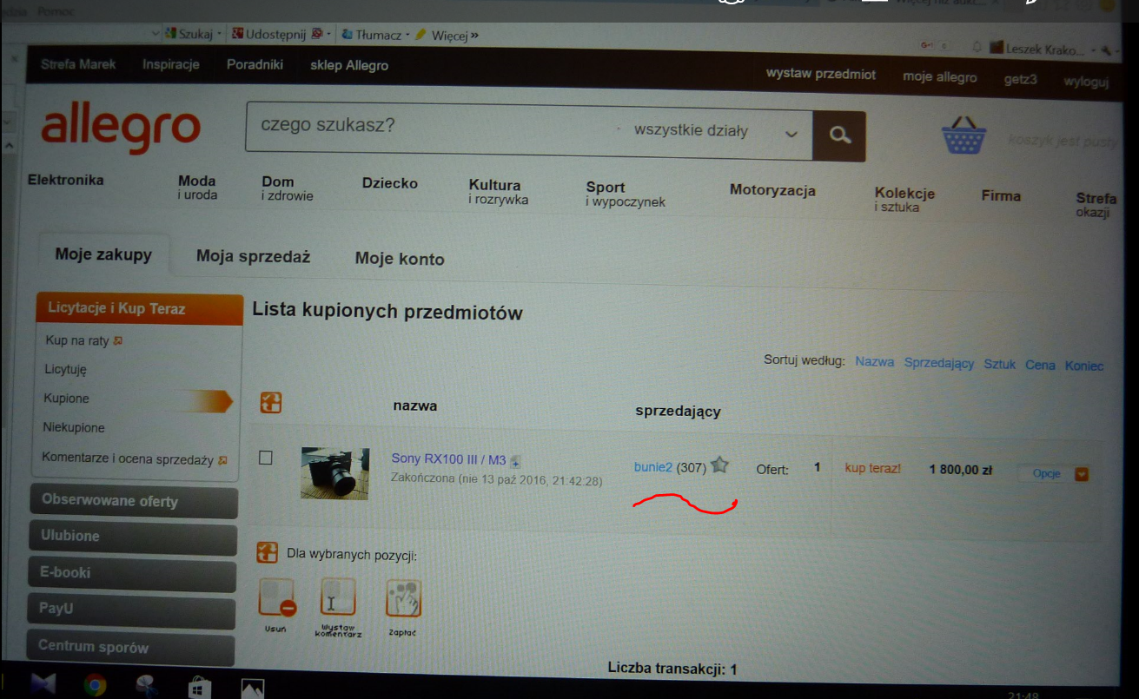Select Licytuję in the sidebar
Image resolution: width=1139 pixels, height=699 pixels.
tap(65, 369)
